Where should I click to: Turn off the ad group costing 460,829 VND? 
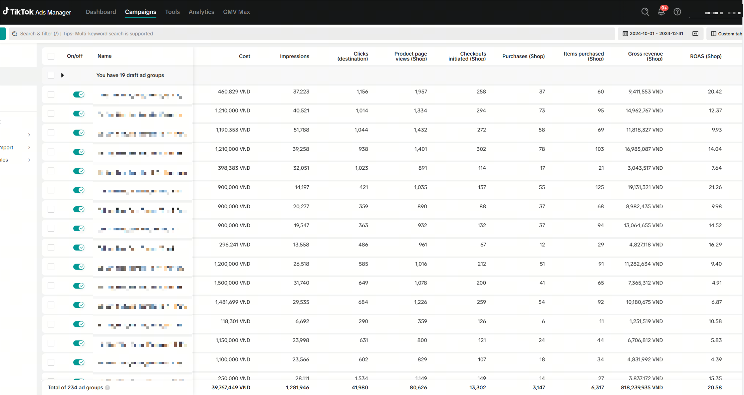pyautogui.click(x=78, y=94)
